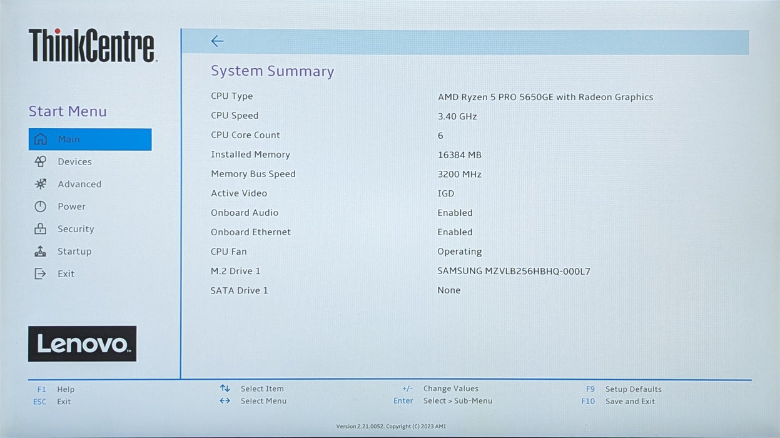Click the Enter key hint
This screenshot has width=780, height=438.
pyautogui.click(x=403, y=401)
